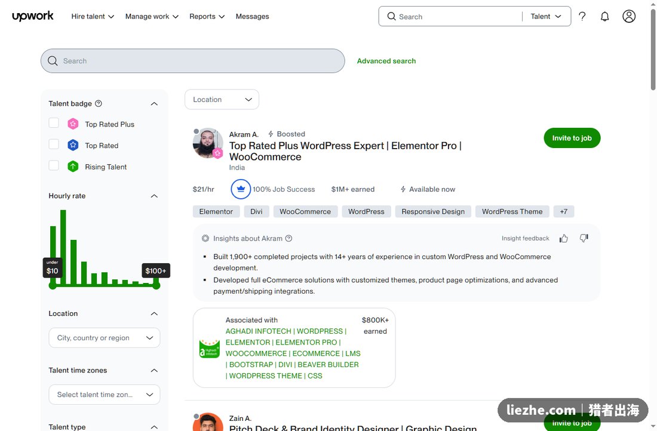This screenshot has width=657, height=431.
Task: Collapse the Talent badge filter section
Action: 154,104
